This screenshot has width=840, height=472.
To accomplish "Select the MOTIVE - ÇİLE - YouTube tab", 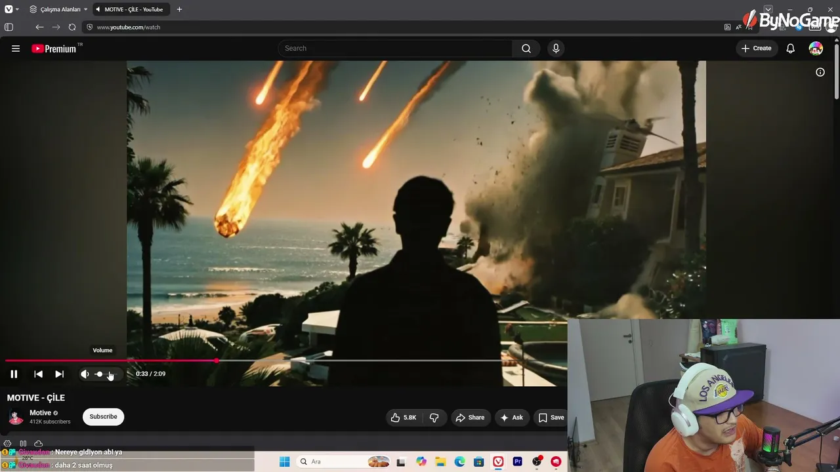I will pos(130,9).
